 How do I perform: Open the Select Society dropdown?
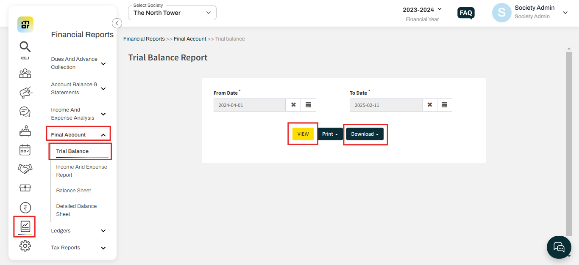pos(172,13)
